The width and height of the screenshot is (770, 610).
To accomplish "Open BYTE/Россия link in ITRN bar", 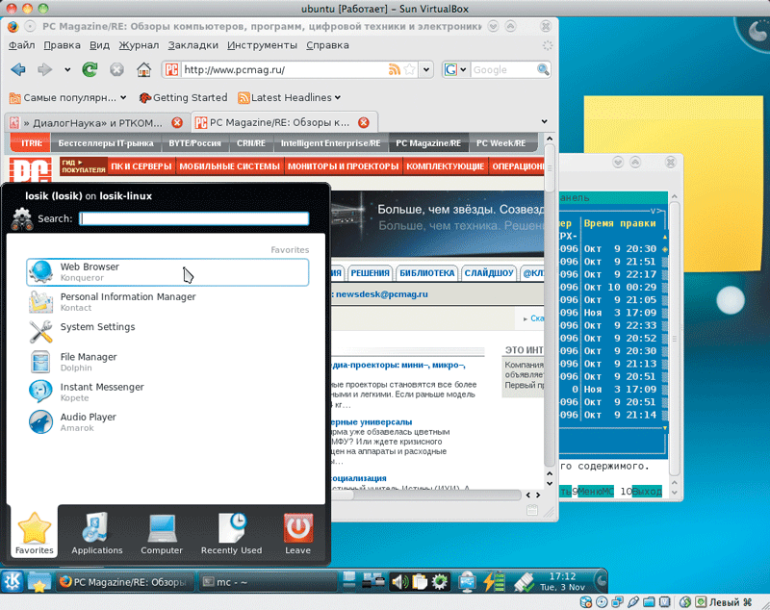I will (x=195, y=143).
